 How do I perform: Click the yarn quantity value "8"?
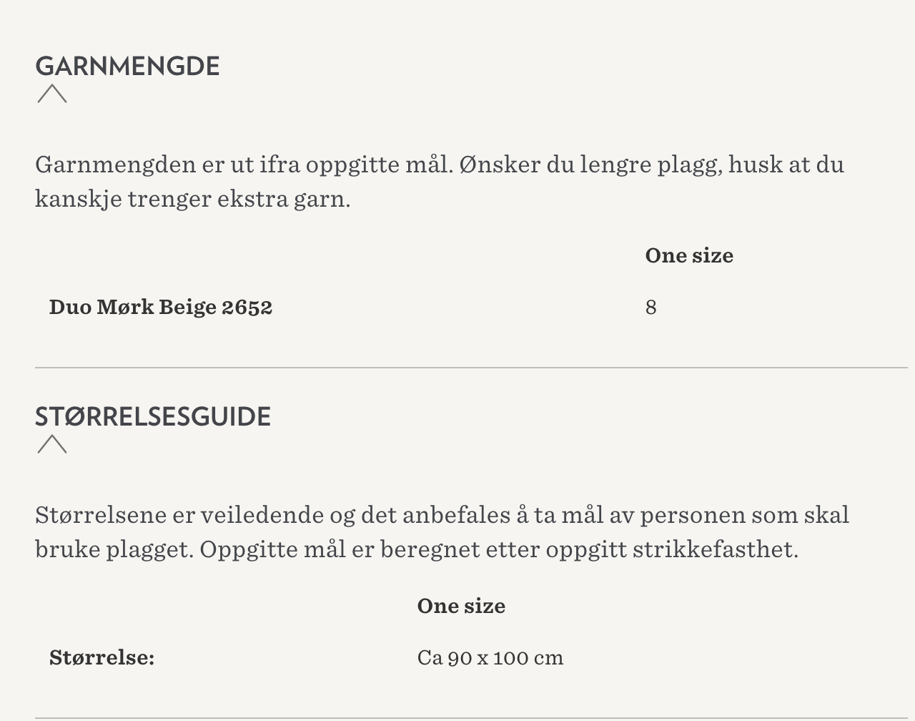click(651, 307)
